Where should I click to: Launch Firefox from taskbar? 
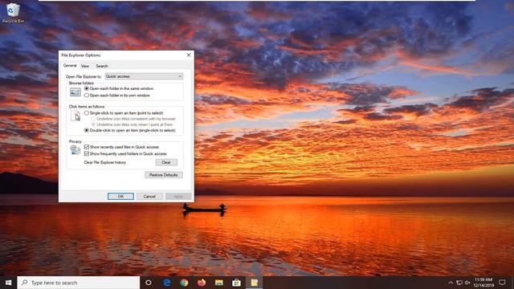202,283
